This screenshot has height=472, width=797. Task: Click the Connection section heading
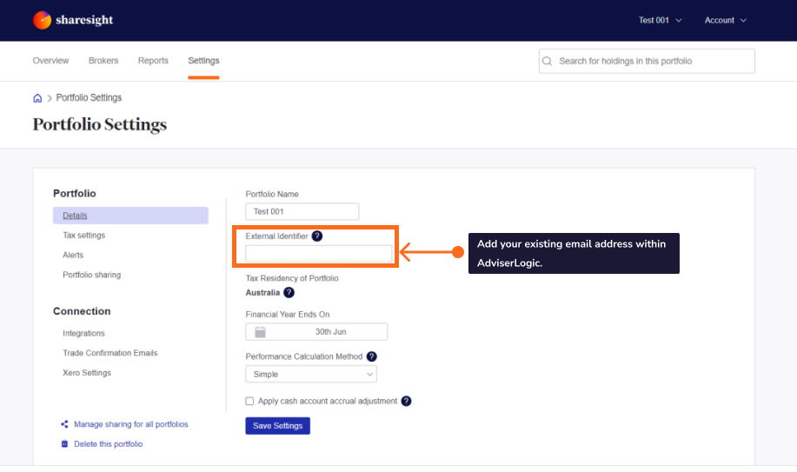coord(82,311)
